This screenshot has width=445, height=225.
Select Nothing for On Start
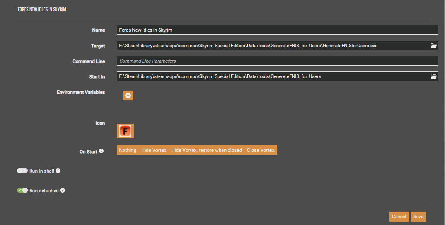point(128,150)
